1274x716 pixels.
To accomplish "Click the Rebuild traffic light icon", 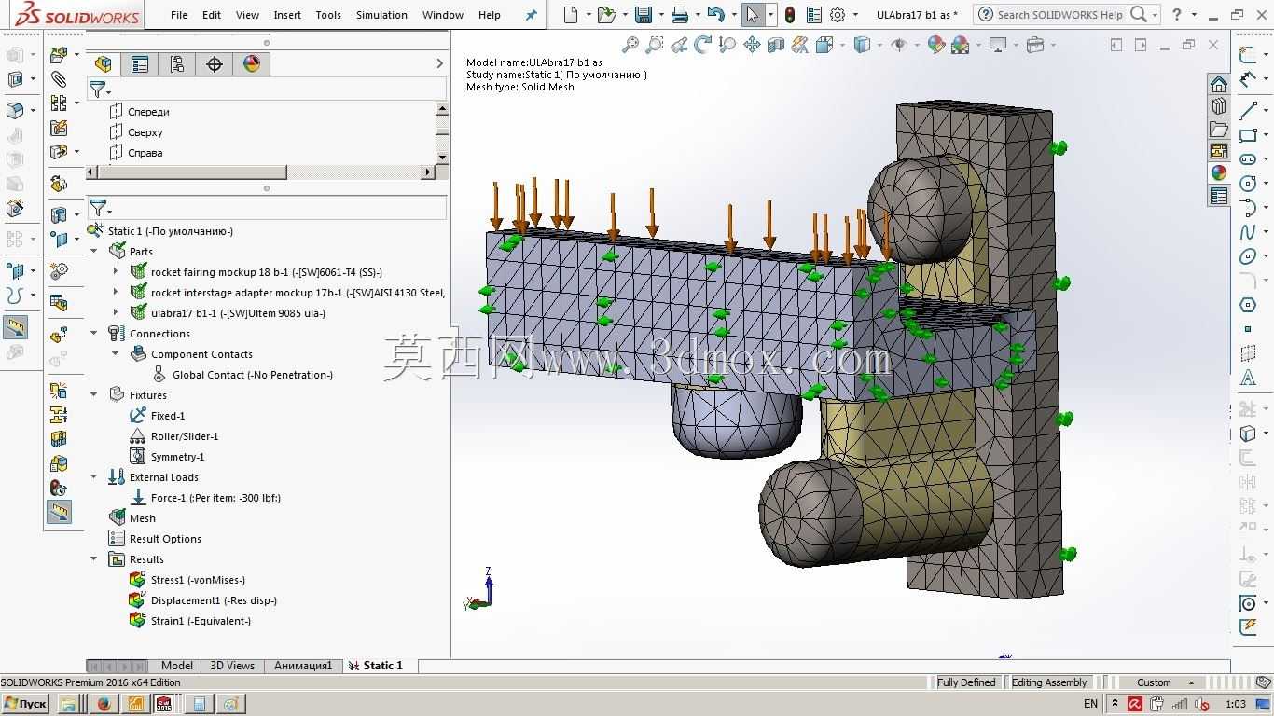I will [x=790, y=15].
